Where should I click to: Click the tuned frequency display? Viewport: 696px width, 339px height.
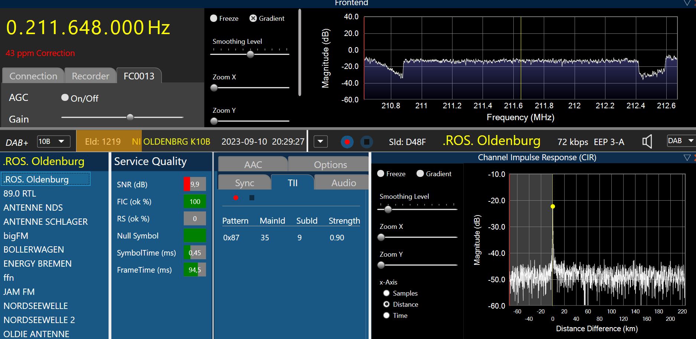(88, 28)
